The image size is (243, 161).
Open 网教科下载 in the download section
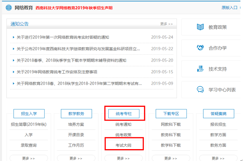pos(171,125)
